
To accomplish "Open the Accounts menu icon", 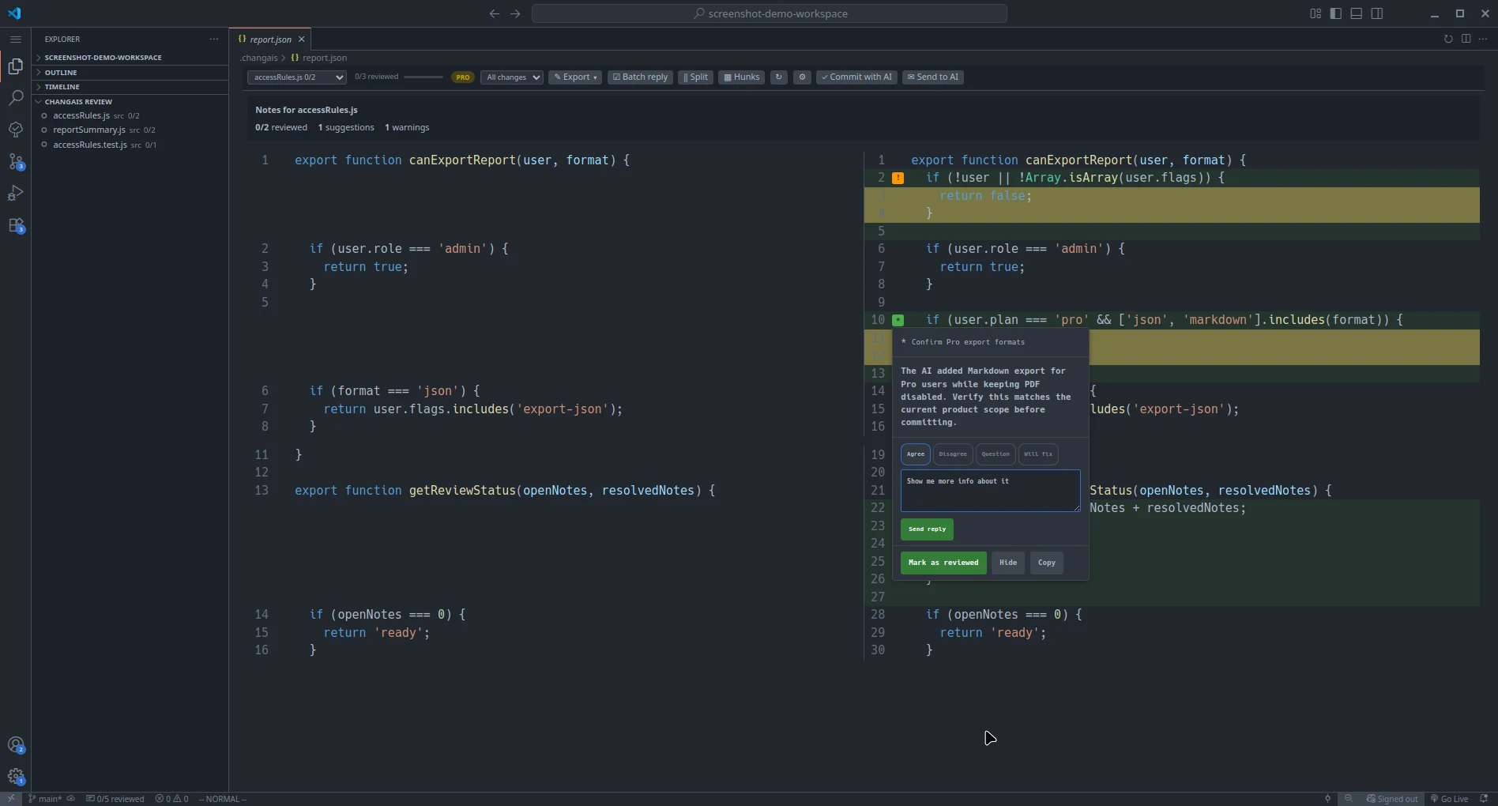I will [x=16, y=745].
